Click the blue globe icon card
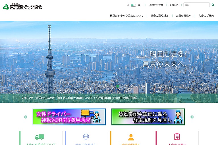 click(x=86, y=138)
